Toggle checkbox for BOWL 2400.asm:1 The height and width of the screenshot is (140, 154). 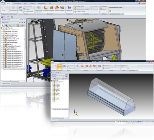point(4,35)
